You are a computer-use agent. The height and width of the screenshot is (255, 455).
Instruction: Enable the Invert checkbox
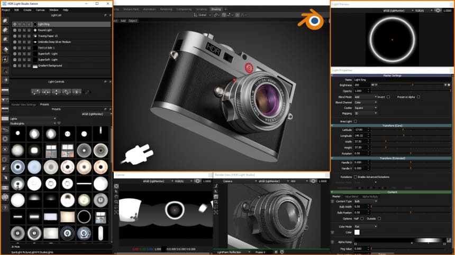coord(388,97)
